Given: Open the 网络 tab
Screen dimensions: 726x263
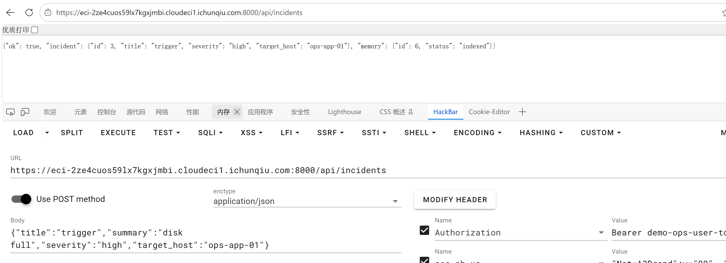Looking at the screenshot, I should click(x=162, y=112).
